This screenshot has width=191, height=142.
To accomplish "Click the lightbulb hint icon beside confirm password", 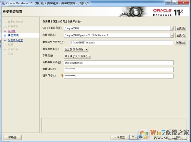I will coord(62,75).
